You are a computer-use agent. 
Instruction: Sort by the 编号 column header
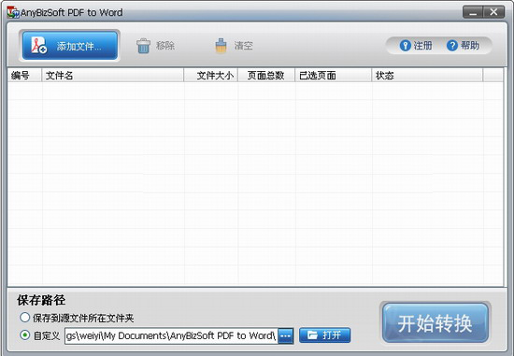24,76
